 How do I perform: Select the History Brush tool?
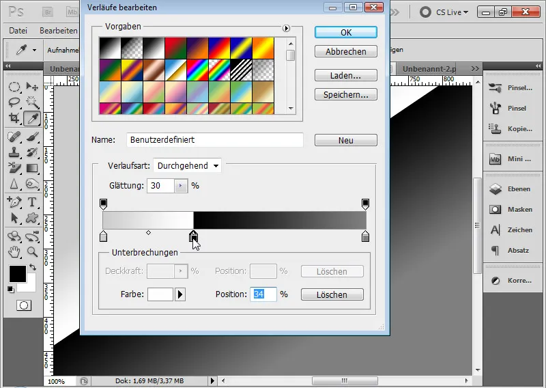32,152
